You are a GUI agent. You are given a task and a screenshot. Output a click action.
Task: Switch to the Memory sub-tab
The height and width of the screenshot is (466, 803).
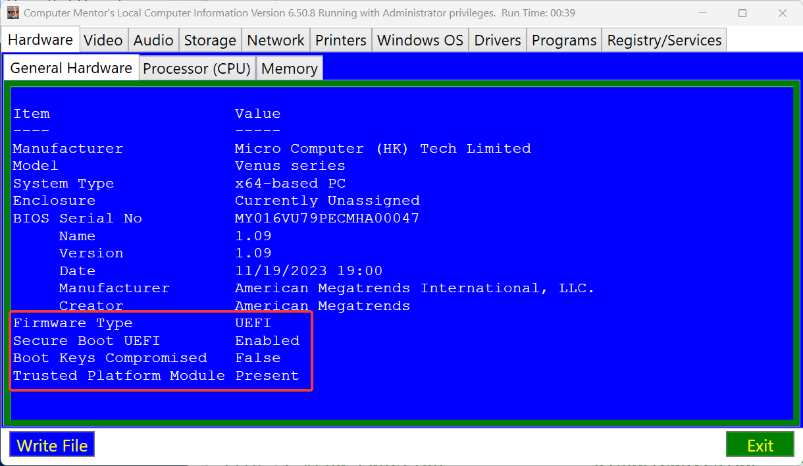[x=290, y=68]
